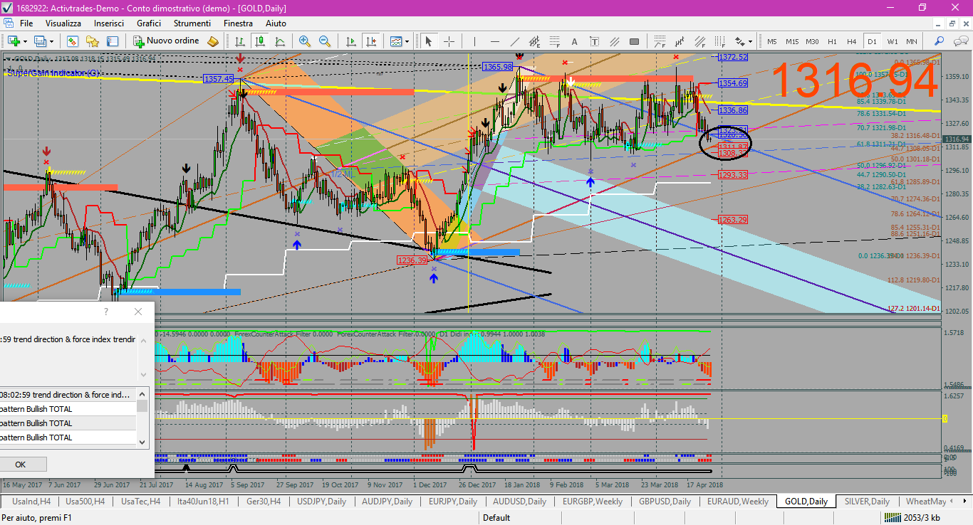Zoom in on the chart
This screenshot has width=973, height=525.
(305, 41)
